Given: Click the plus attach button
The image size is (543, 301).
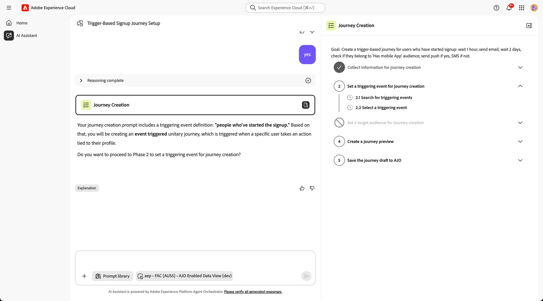Looking at the screenshot, I should click(84, 276).
